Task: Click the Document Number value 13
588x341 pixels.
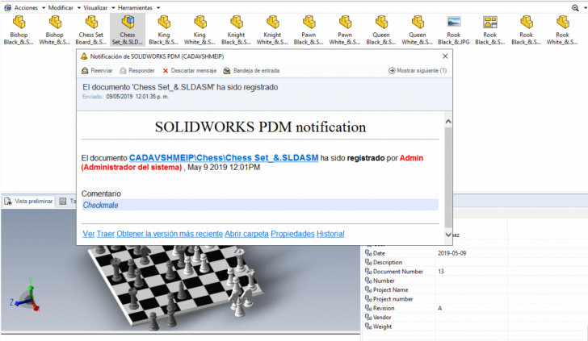Action: coord(441,272)
